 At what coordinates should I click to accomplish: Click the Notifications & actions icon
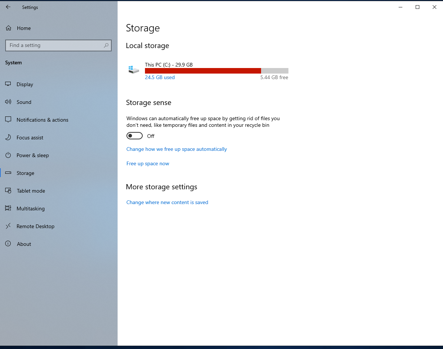click(x=8, y=120)
